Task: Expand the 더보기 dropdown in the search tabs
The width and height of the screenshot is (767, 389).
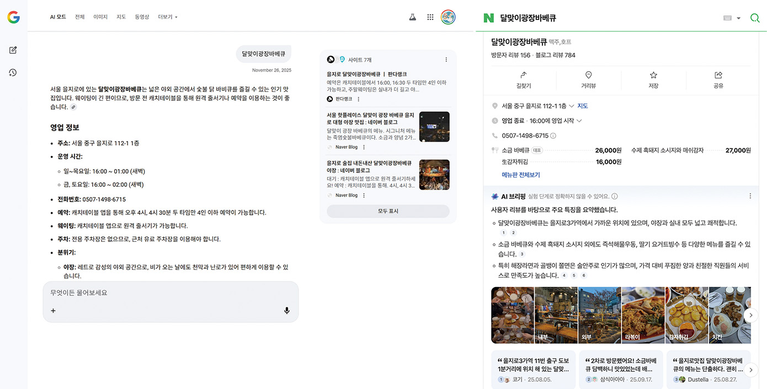Action: [x=167, y=17]
